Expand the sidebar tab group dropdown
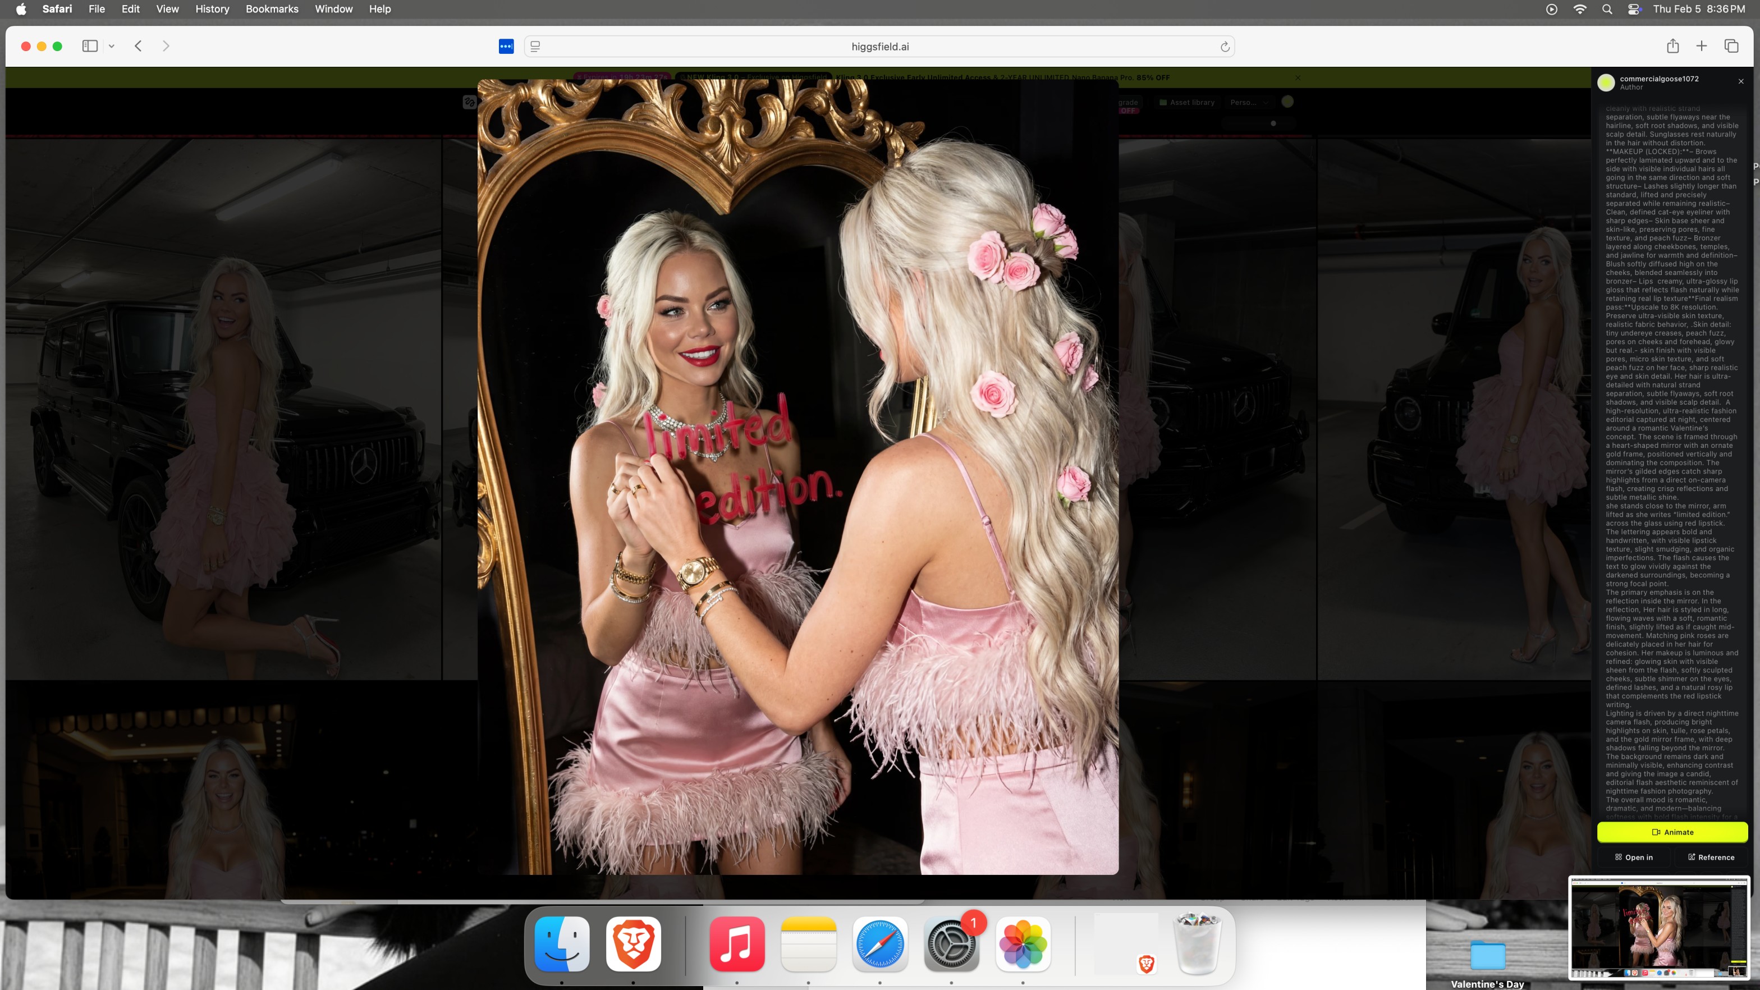Viewport: 1760px width, 990px height. (x=111, y=47)
